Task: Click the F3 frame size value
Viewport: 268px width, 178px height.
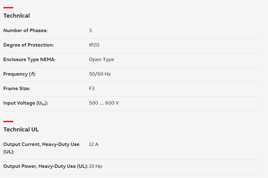Action: 92,89
